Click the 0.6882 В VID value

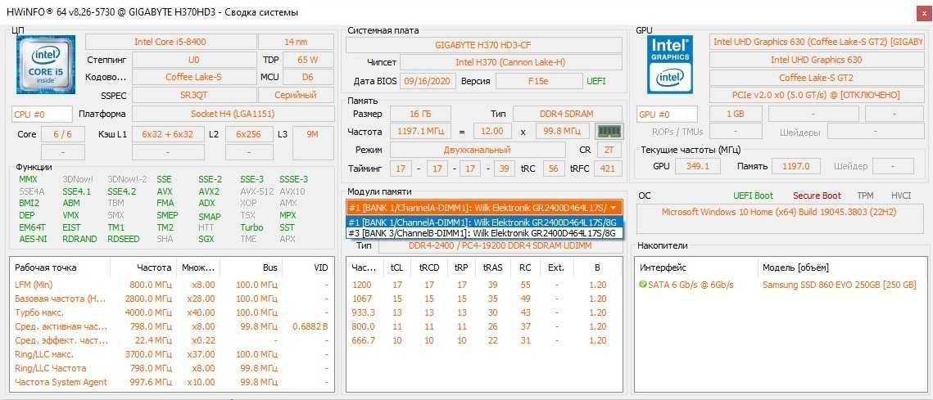[x=310, y=326]
